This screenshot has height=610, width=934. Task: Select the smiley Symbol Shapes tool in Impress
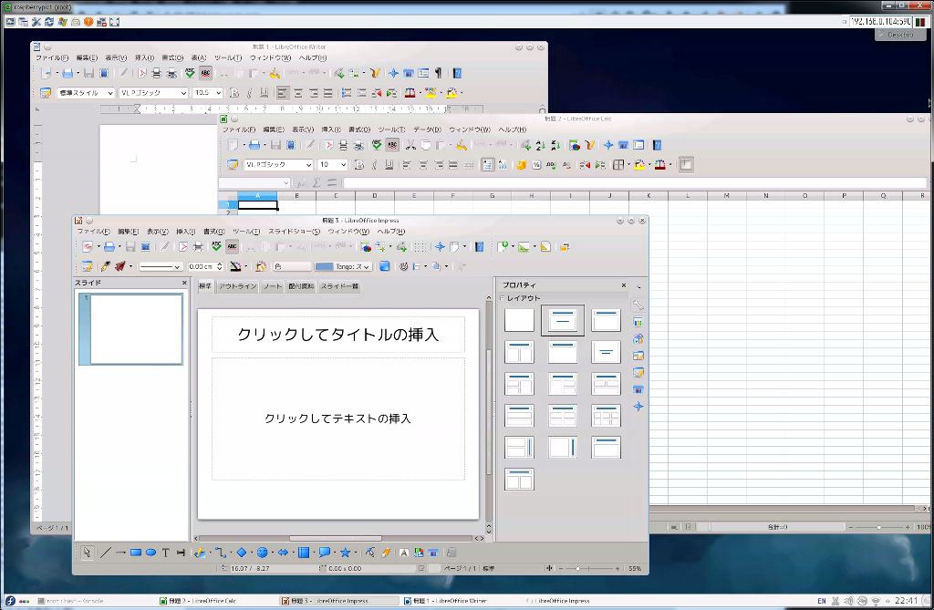click(262, 553)
